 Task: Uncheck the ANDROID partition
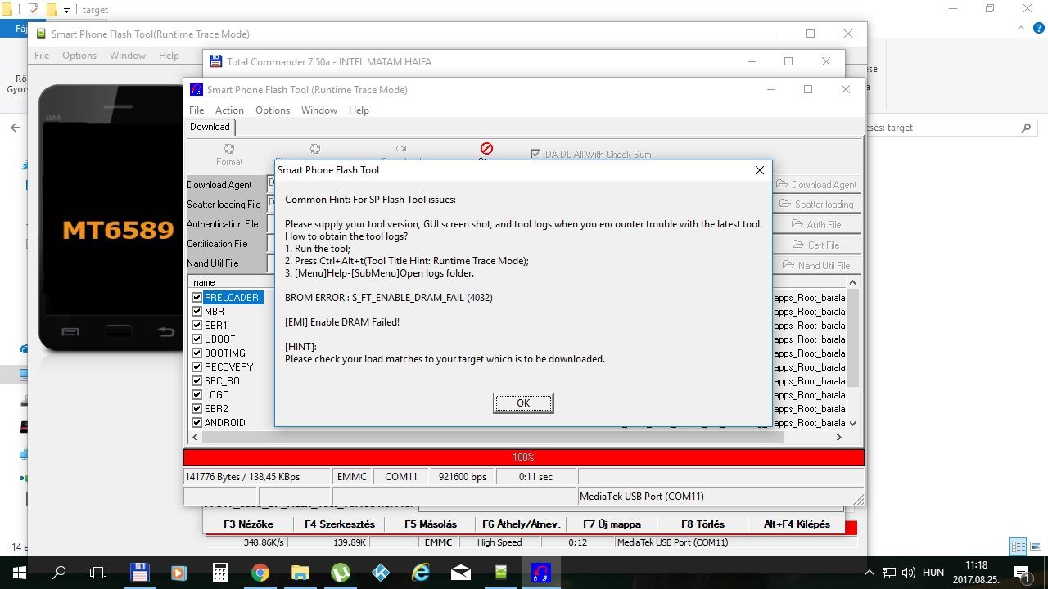(x=196, y=423)
